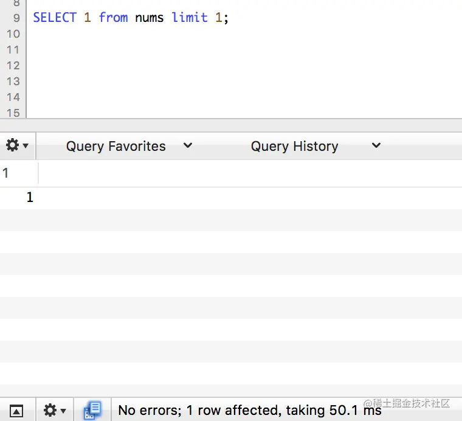This screenshot has width=462, height=421.
Task: Click line number 9 in the editor gutter
Action: 16,18
